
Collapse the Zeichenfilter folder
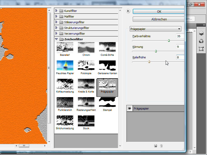[56, 39]
